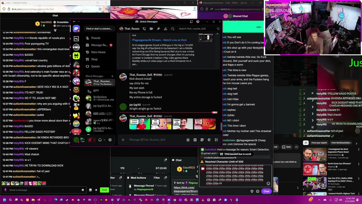Bookmark the Kick page with star icon

pos(100,9)
